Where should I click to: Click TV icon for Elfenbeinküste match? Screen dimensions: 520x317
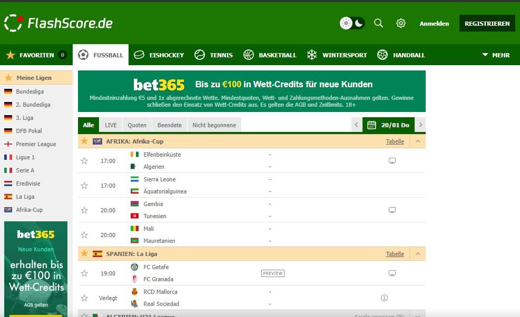[392, 161]
